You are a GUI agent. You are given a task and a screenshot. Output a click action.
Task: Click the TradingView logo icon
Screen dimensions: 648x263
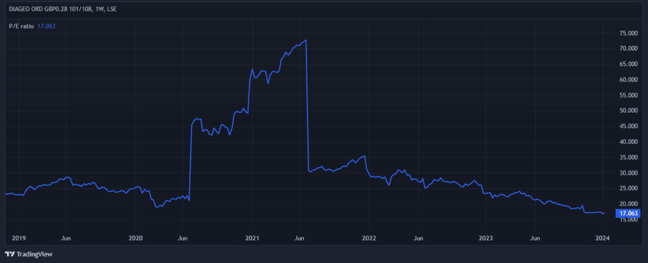[x=10, y=254]
